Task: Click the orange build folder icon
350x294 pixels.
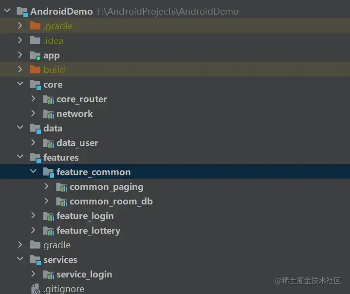Action: coord(35,70)
